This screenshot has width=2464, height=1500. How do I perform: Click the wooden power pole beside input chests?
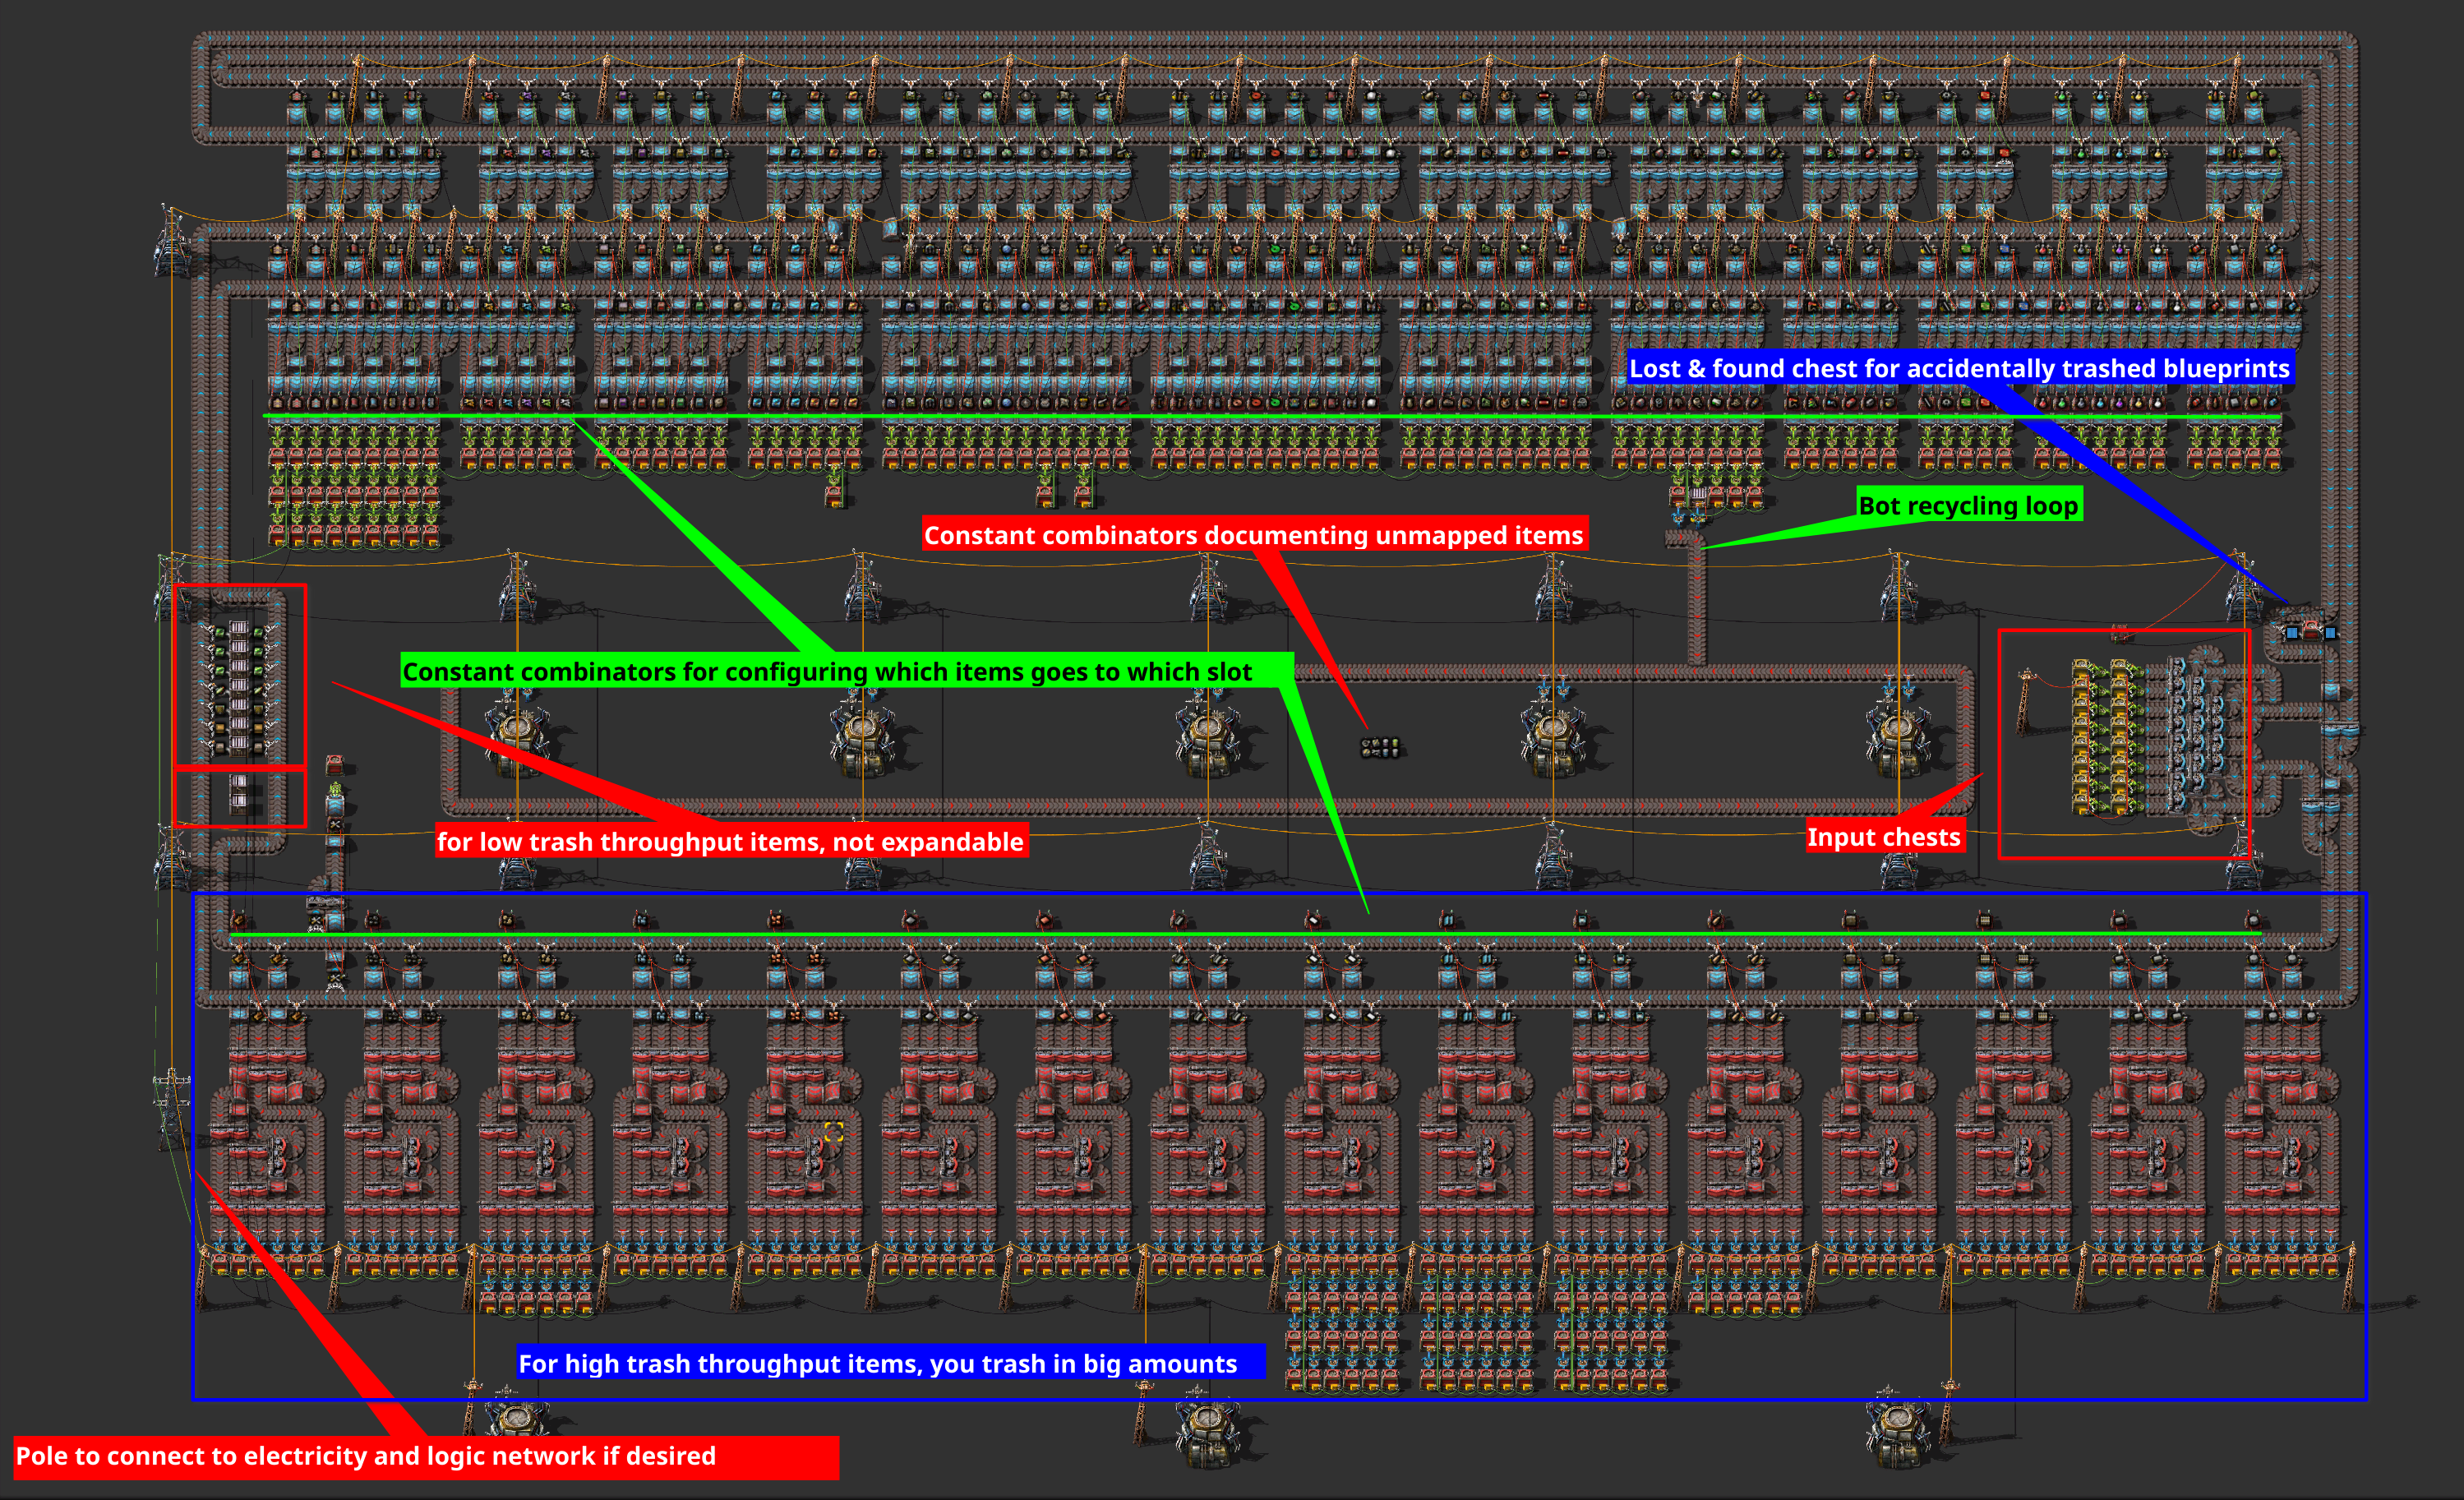[x=2027, y=700]
